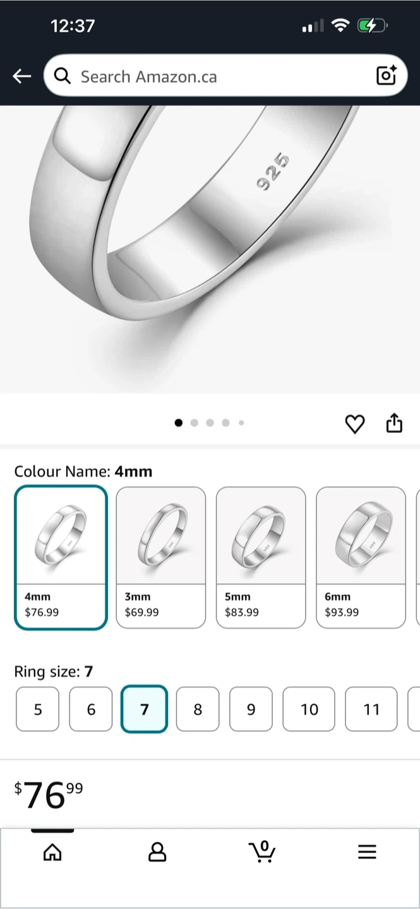Tap the main ring product image

click(x=210, y=249)
